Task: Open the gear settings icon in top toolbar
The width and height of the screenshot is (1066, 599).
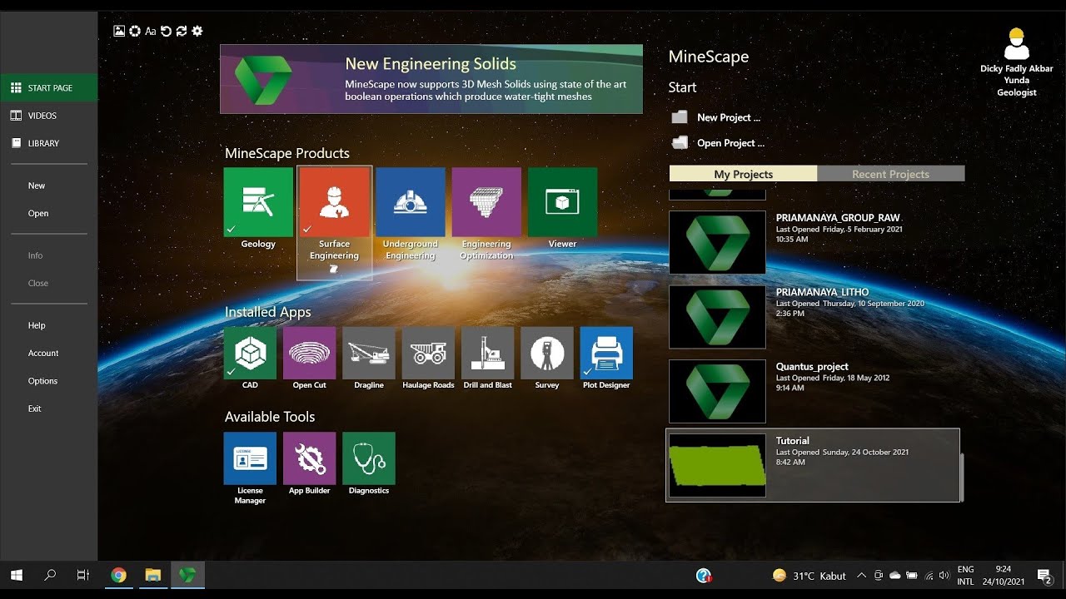Action: tap(197, 31)
